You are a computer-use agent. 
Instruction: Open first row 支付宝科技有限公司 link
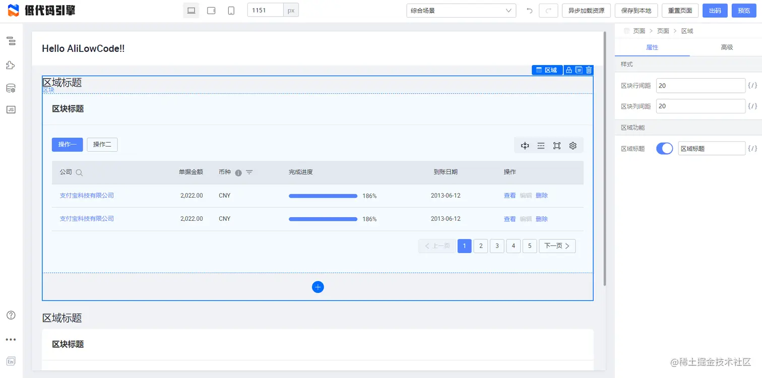[x=87, y=196]
